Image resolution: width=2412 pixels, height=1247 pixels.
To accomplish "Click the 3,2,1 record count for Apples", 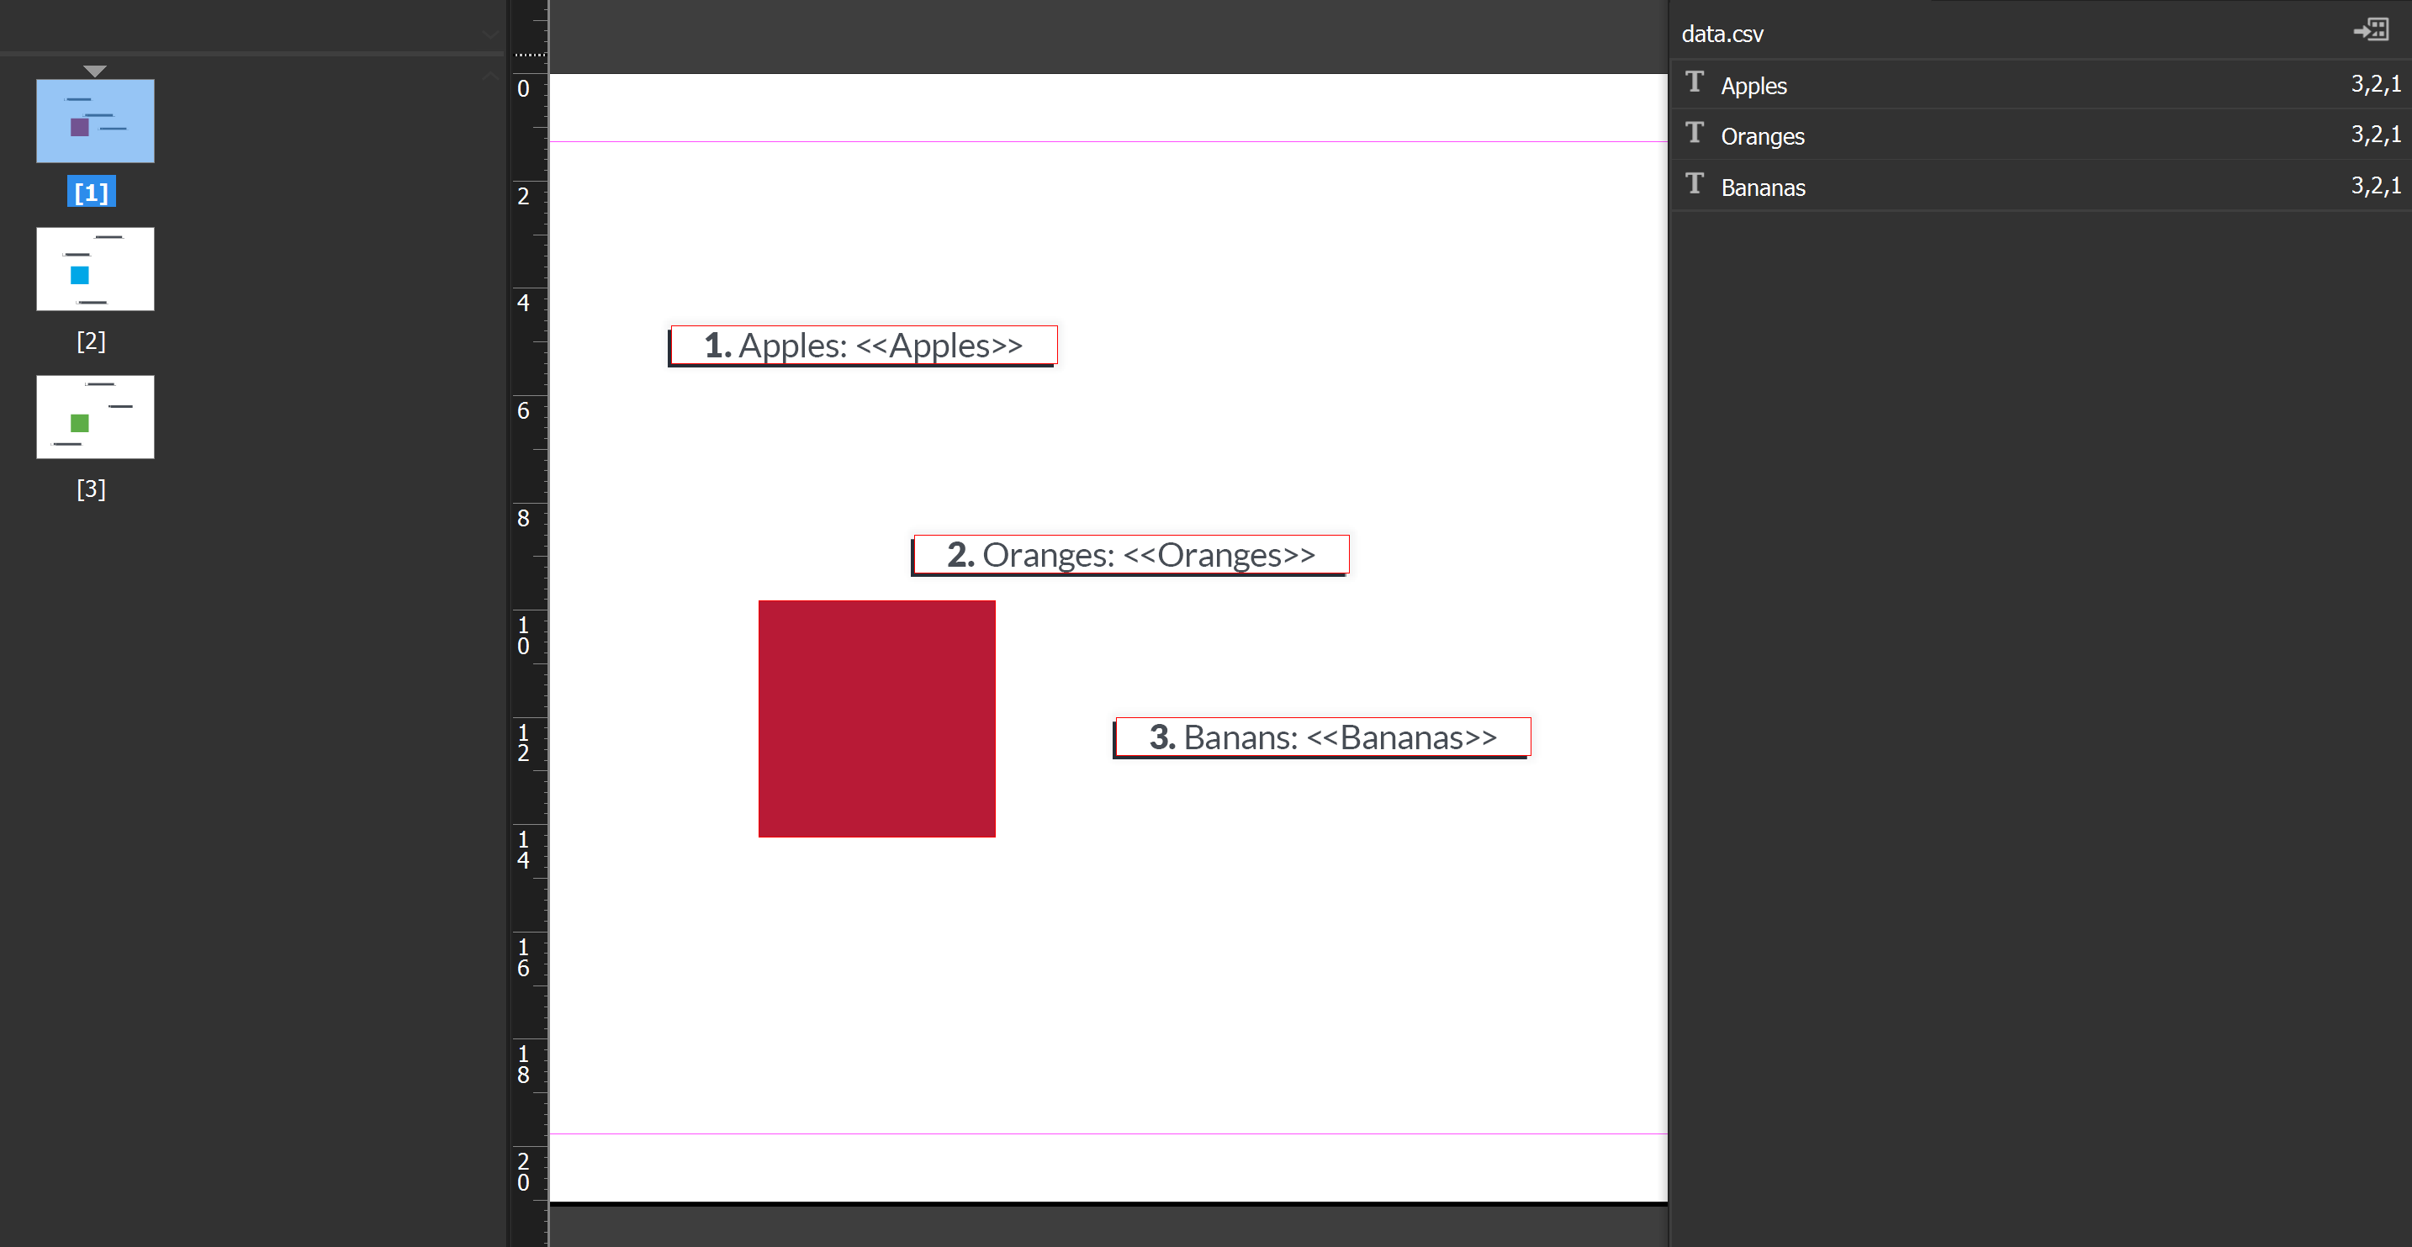I will (2377, 84).
